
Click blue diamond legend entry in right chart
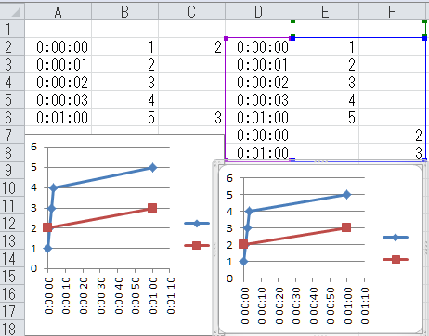click(x=396, y=238)
